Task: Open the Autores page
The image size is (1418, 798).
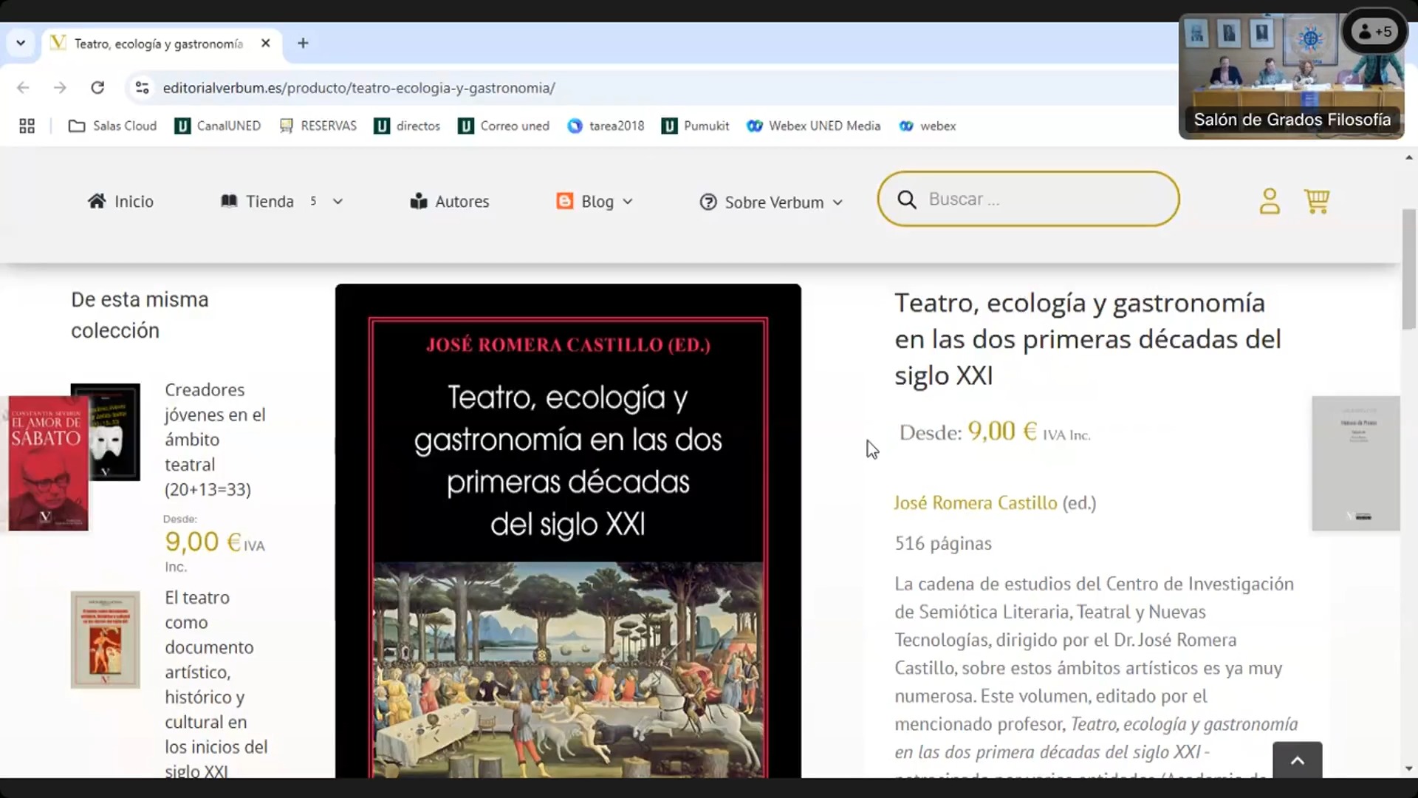Action: (449, 201)
